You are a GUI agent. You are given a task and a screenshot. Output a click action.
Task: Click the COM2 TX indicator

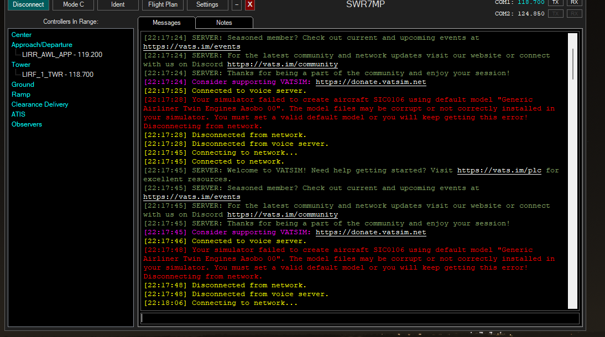coord(556,13)
